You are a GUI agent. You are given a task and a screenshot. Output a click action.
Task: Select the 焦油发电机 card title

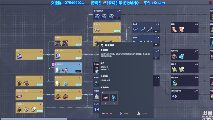pos(59,78)
